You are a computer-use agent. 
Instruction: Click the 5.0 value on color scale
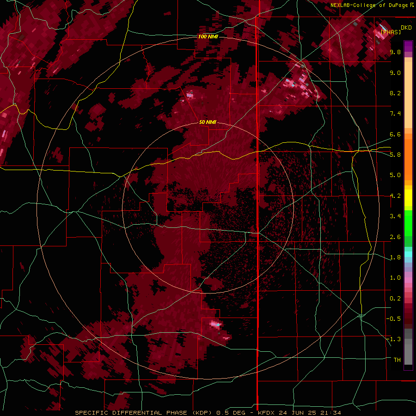(x=395, y=175)
